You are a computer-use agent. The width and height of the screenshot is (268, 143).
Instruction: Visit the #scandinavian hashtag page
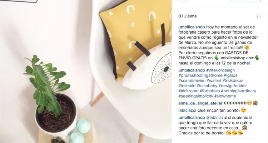point(192,80)
